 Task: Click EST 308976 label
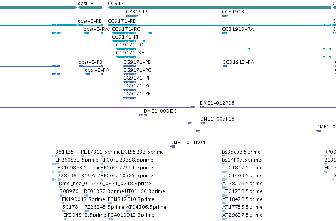point(69,191)
